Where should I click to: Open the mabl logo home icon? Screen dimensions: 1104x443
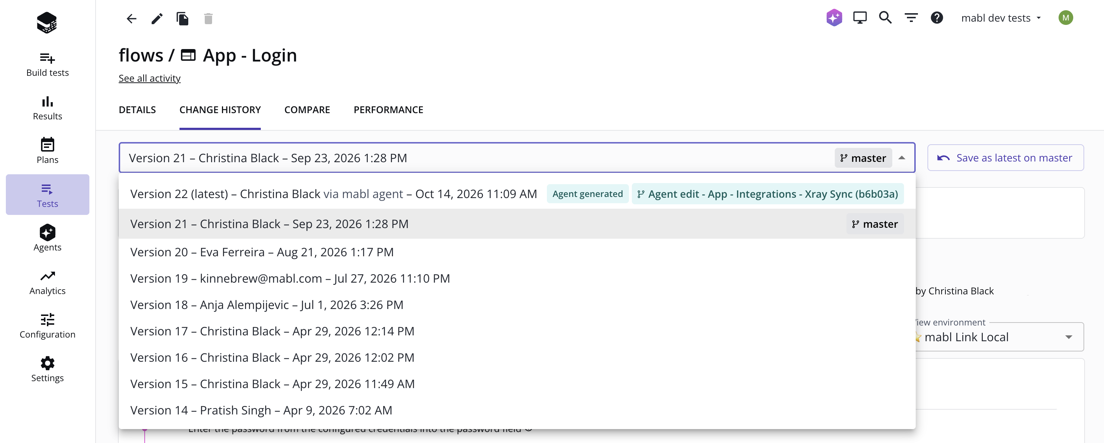pyautogui.click(x=47, y=22)
